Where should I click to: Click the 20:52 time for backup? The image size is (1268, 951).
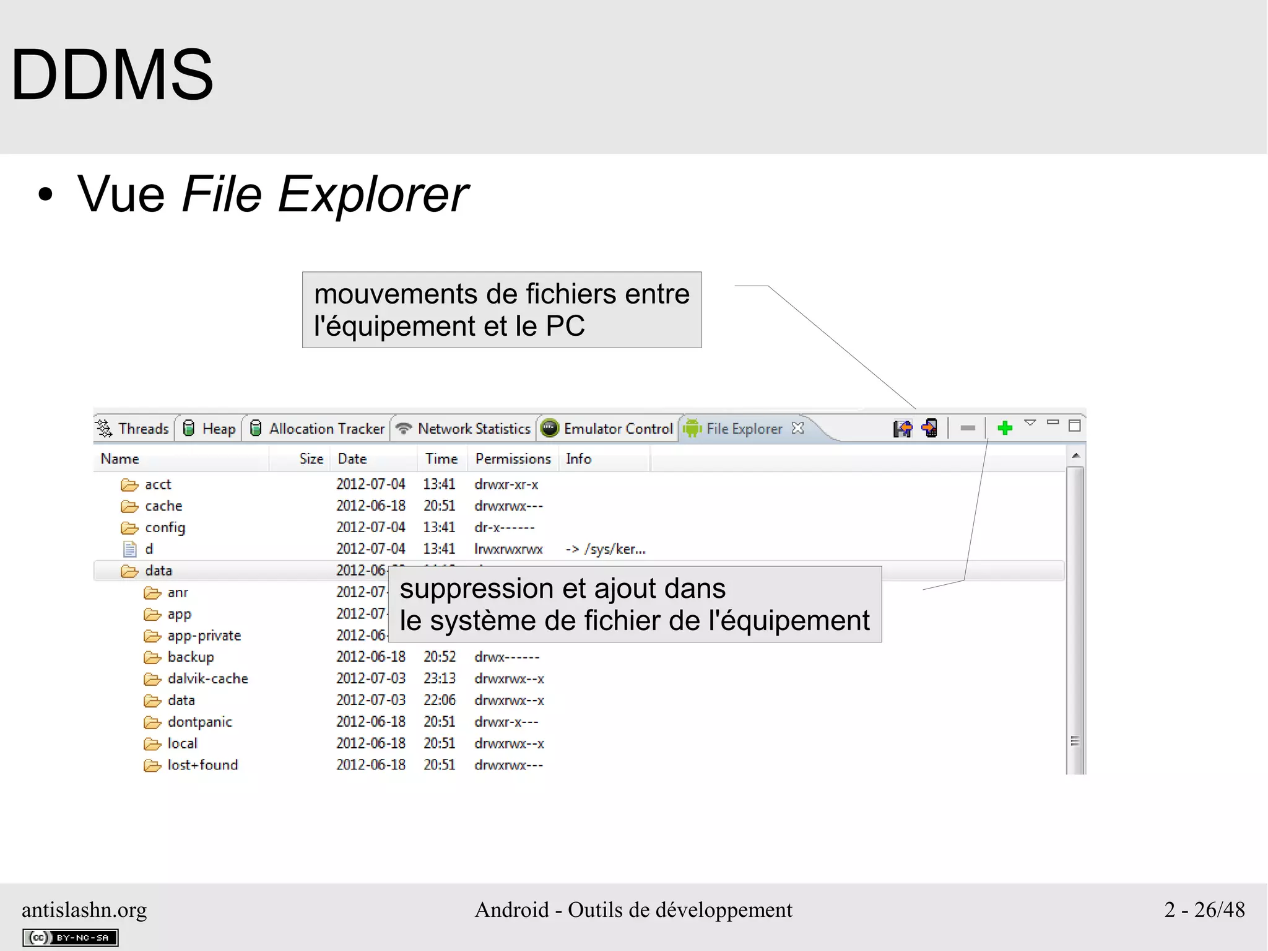tap(440, 657)
